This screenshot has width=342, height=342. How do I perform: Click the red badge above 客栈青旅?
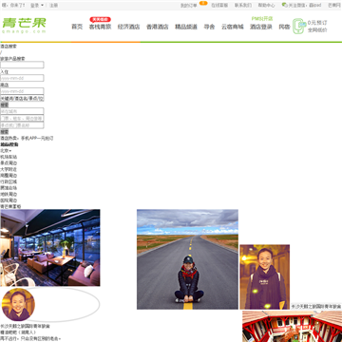tap(100, 20)
